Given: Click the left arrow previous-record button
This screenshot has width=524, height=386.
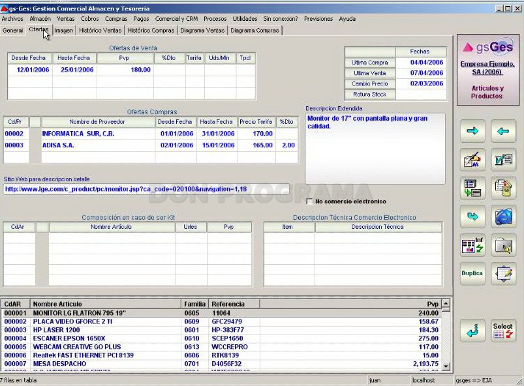Looking at the screenshot, I should click(x=503, y=131).
